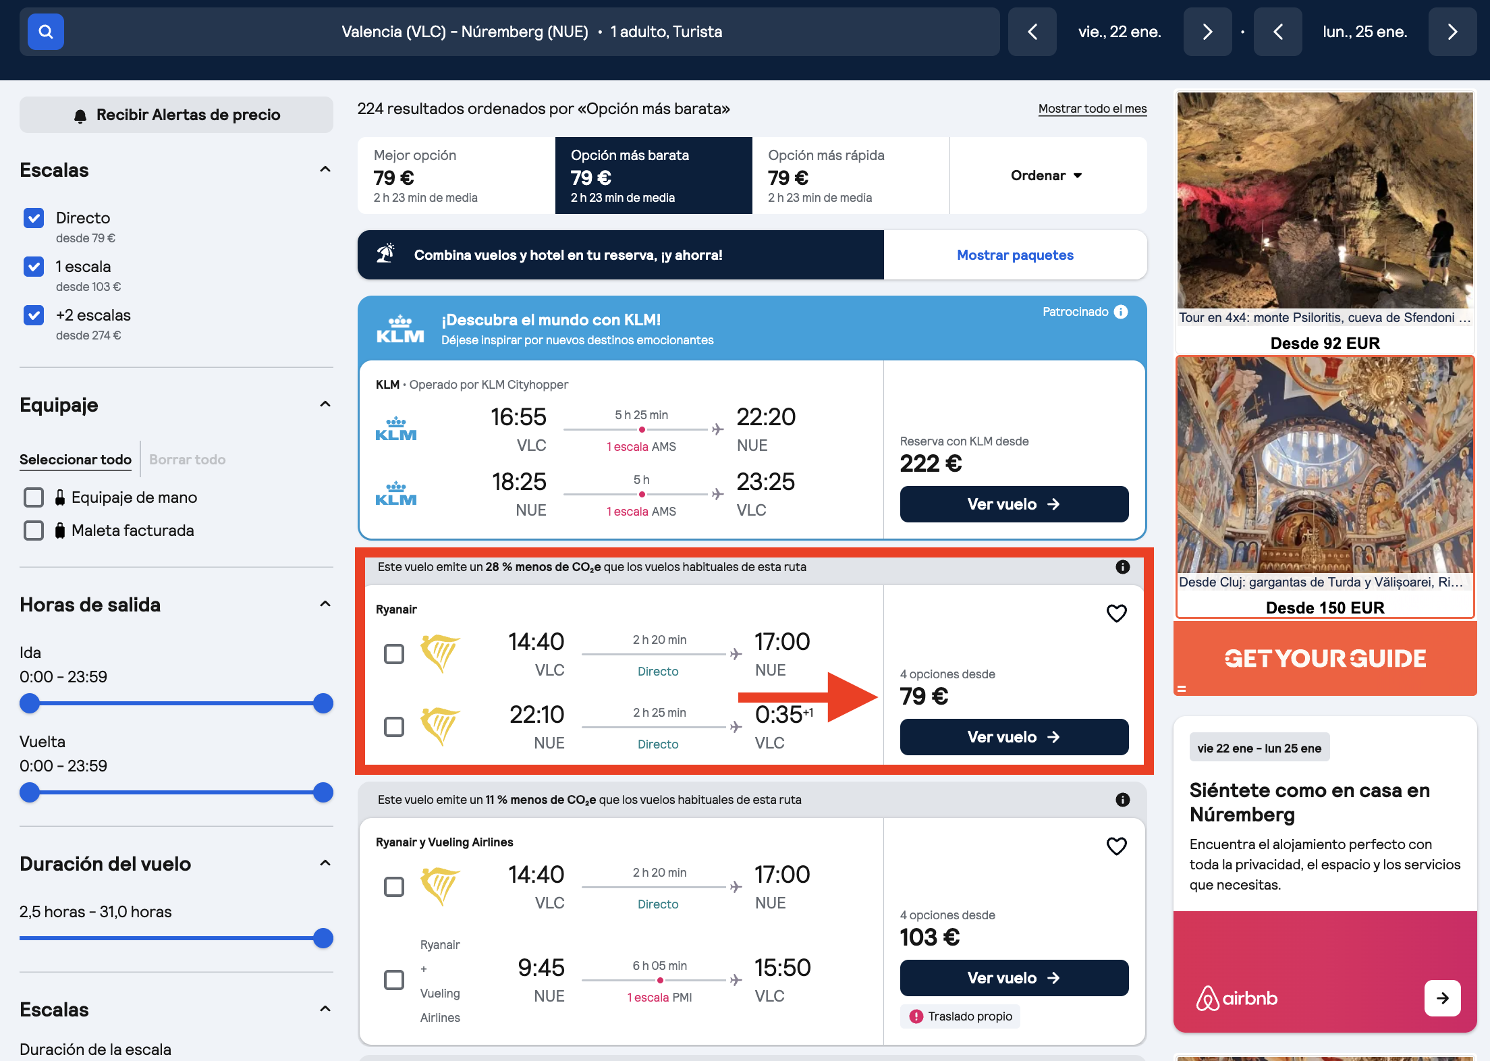Click the Patrocinado info icon on KLM banner
The width and height of the screenshot is (1490, 1061).
[1121, 312]
